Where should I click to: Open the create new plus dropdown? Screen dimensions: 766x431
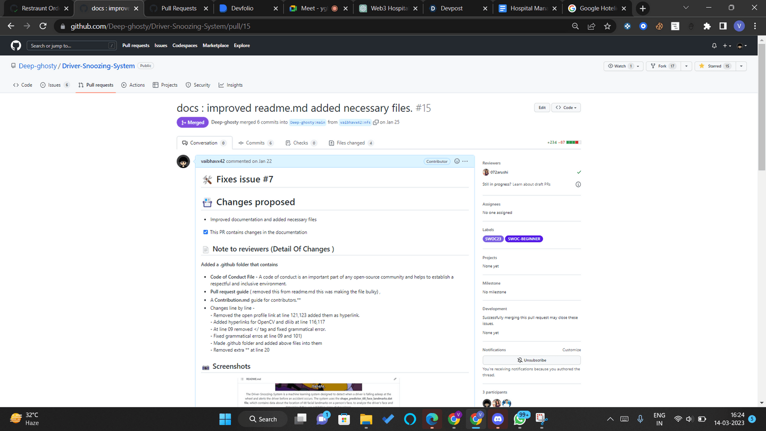(x=727, y=46)
